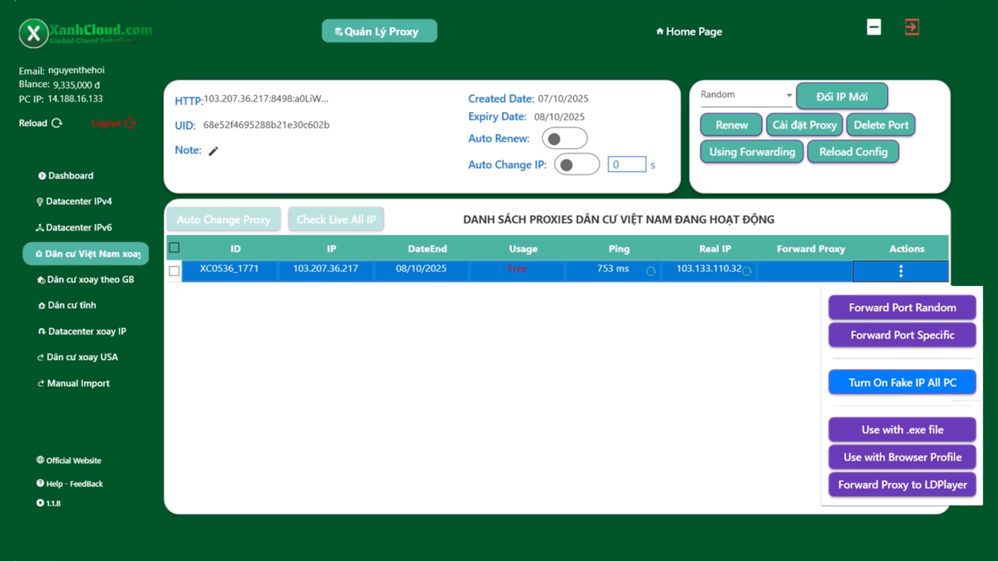Check the XC0536_1771 row checkbox

click(x=174, y=271)
